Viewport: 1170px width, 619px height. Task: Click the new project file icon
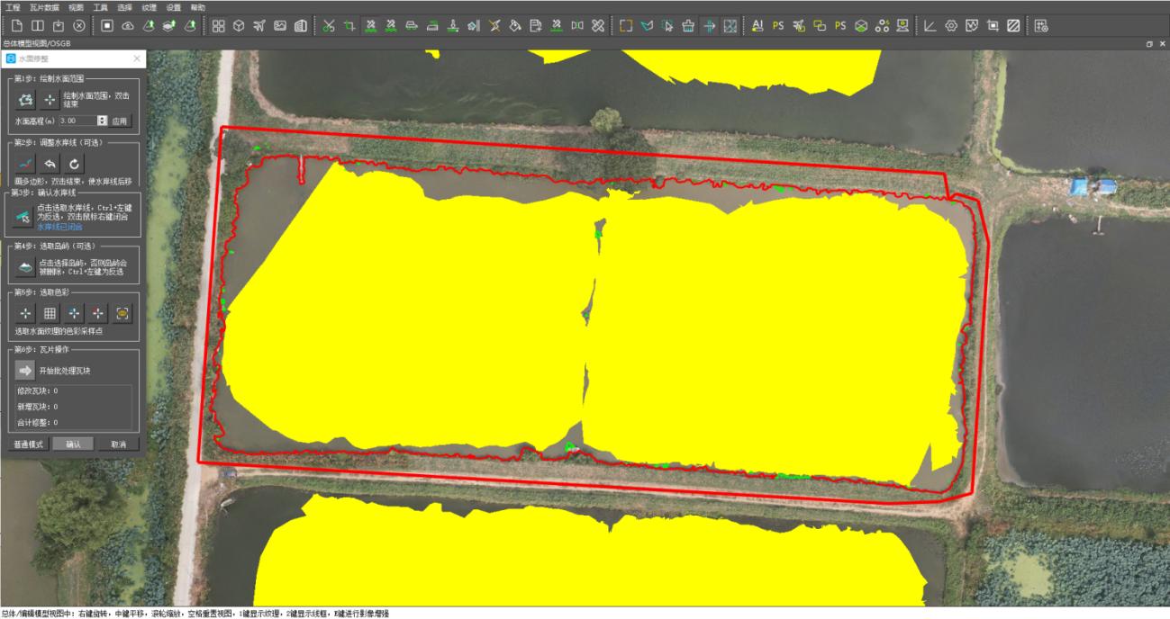[x=14, y=25]
